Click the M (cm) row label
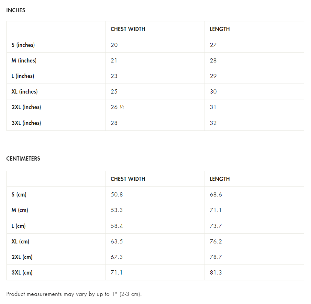Screen dimensions: 311x304 [x=20, y=210]
